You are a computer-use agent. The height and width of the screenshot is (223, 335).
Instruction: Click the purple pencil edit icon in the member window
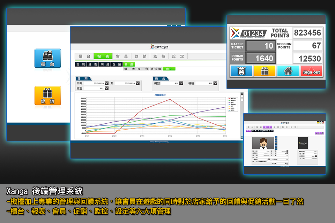317,133
